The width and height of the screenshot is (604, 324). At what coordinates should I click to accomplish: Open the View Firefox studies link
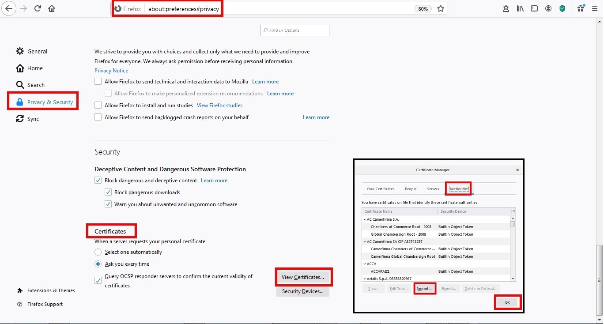point(219,105)
